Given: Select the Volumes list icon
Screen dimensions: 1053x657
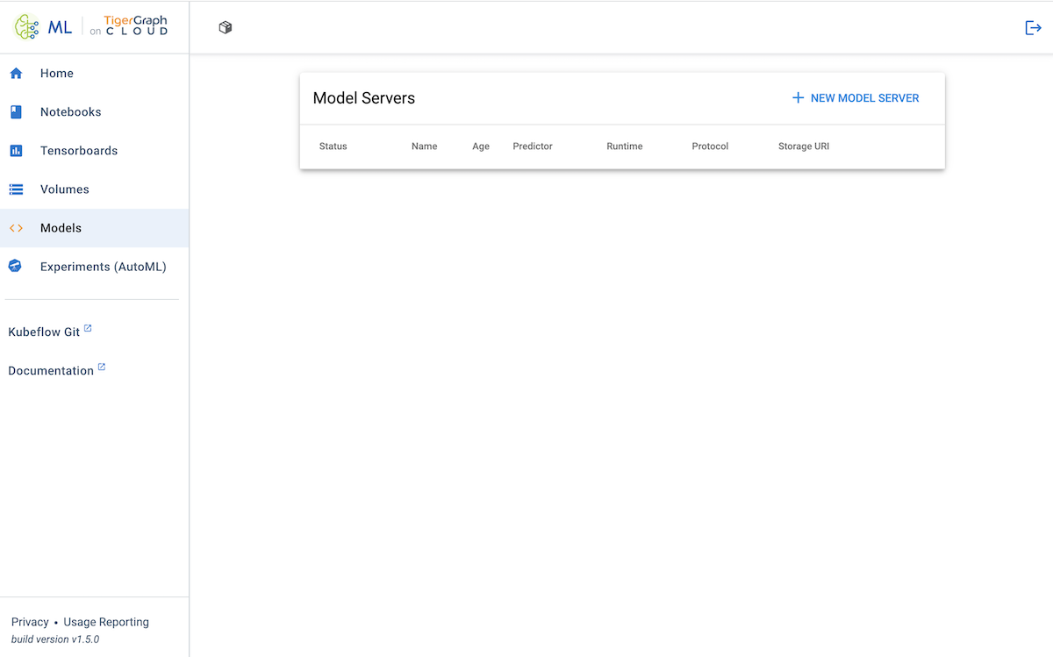Looking at the screenshot, I should pyautogui.click(x=16, y=189).
